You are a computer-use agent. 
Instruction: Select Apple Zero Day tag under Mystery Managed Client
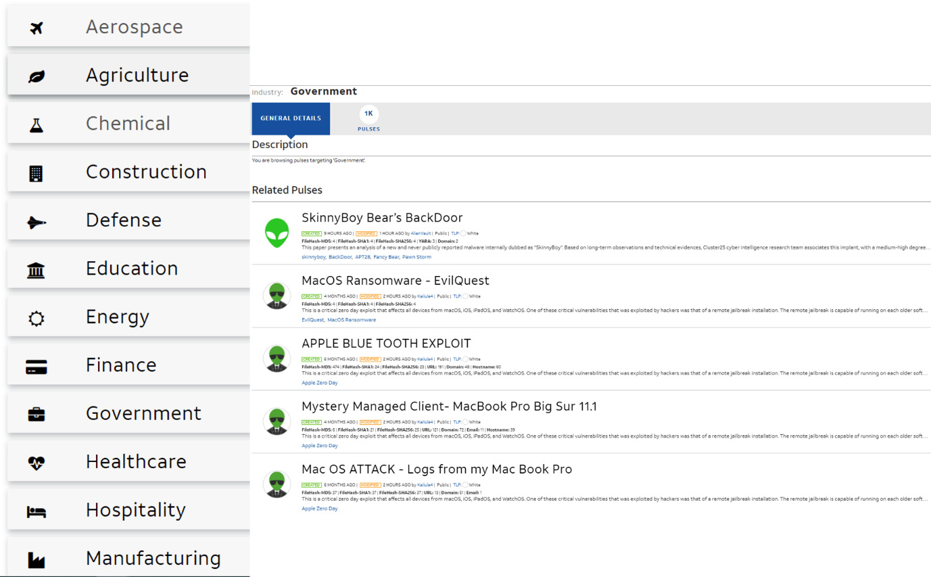click(x=320, y=446)
